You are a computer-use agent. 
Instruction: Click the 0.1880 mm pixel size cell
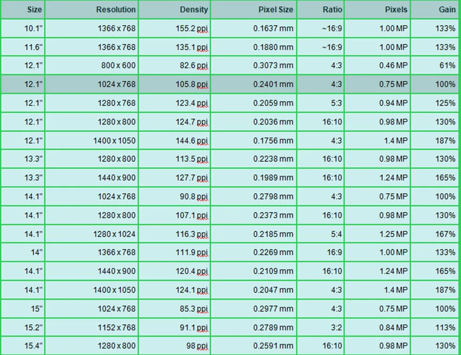[x=254, y=47]
